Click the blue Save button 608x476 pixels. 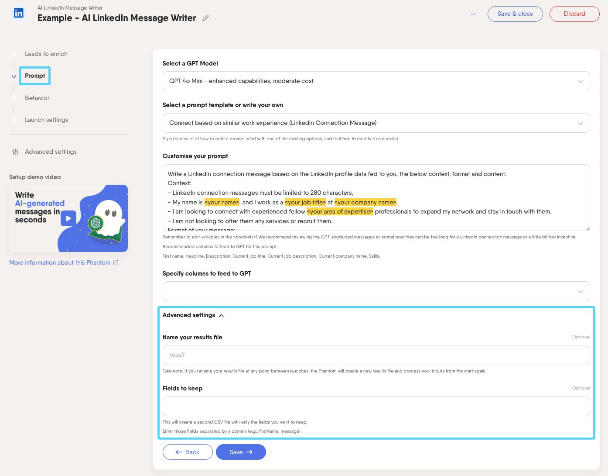(241, 452)
